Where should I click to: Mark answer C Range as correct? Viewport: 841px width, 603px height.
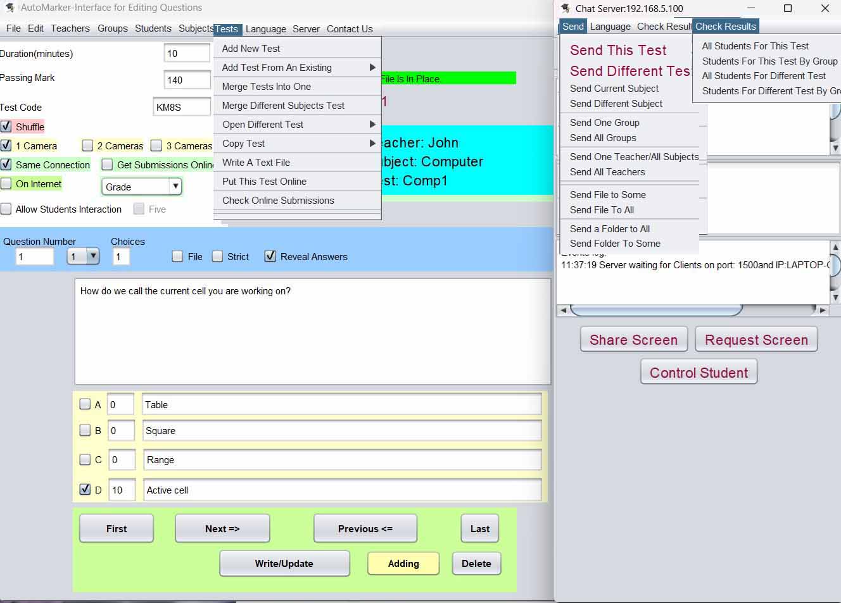(85, 459)
